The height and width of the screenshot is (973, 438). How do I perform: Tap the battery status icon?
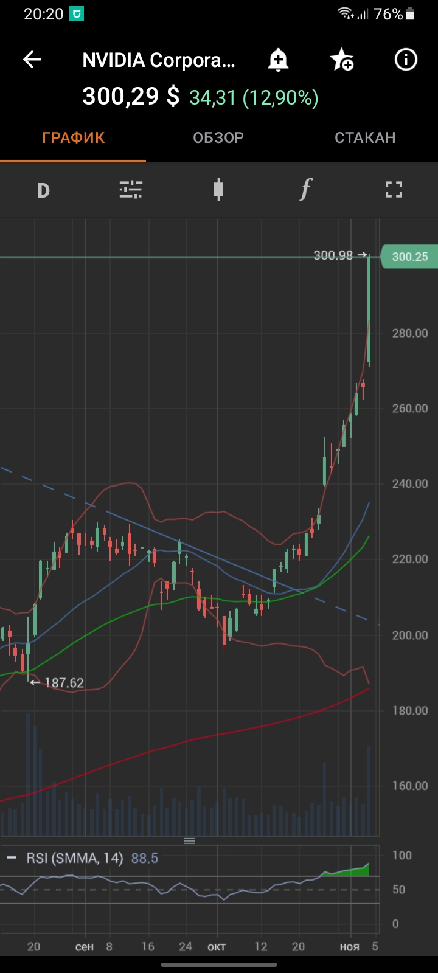(x=411, y=13)
